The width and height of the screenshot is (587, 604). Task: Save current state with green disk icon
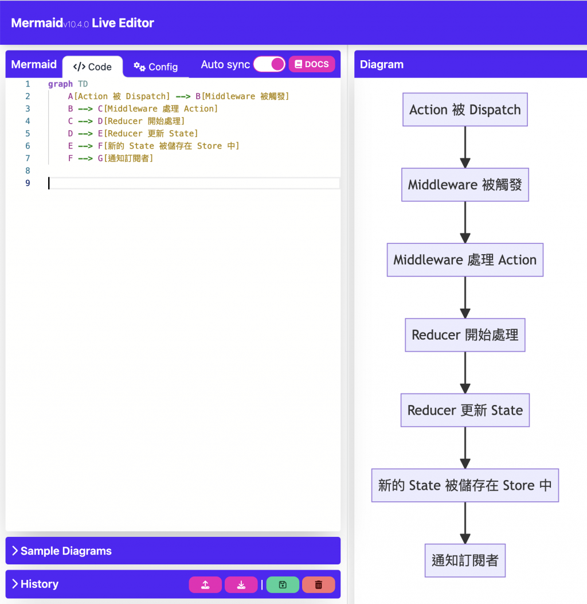coord(283,584)
